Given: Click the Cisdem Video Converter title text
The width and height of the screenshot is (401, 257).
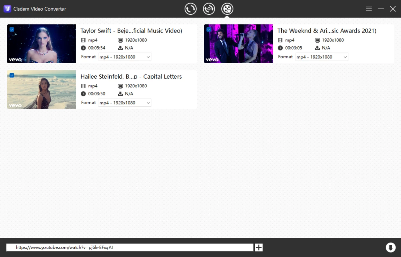Looking at the screenshot, I should click(x=40, y=9).
